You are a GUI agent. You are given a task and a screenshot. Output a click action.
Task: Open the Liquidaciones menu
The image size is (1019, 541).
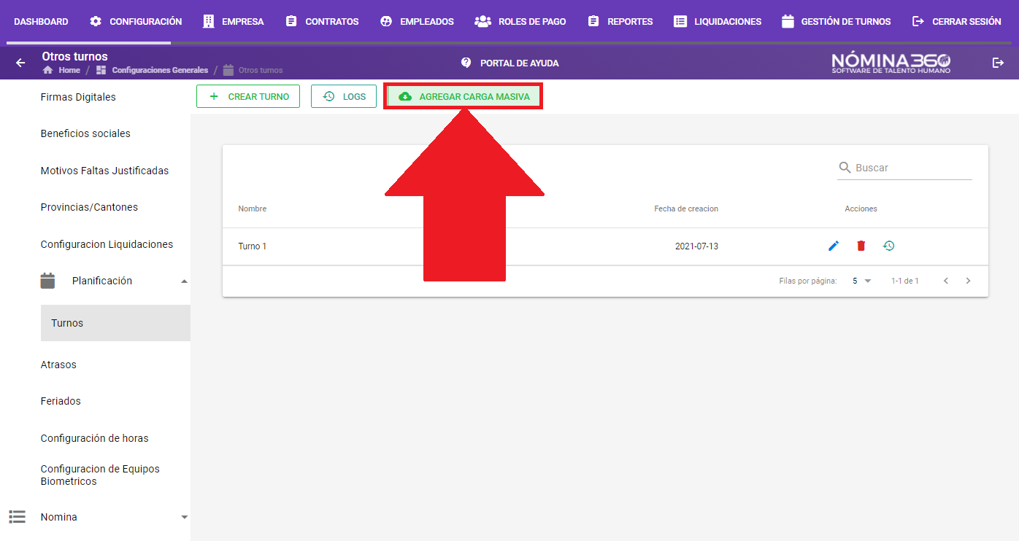tap(718, 21)
